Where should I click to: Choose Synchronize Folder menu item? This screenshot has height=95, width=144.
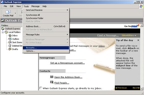point(46,18)
